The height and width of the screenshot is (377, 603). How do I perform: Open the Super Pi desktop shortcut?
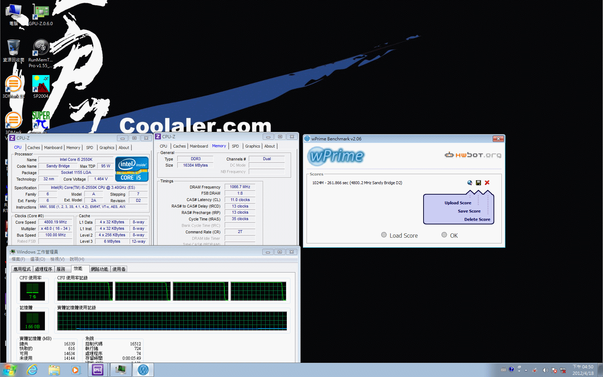(41, 122)
